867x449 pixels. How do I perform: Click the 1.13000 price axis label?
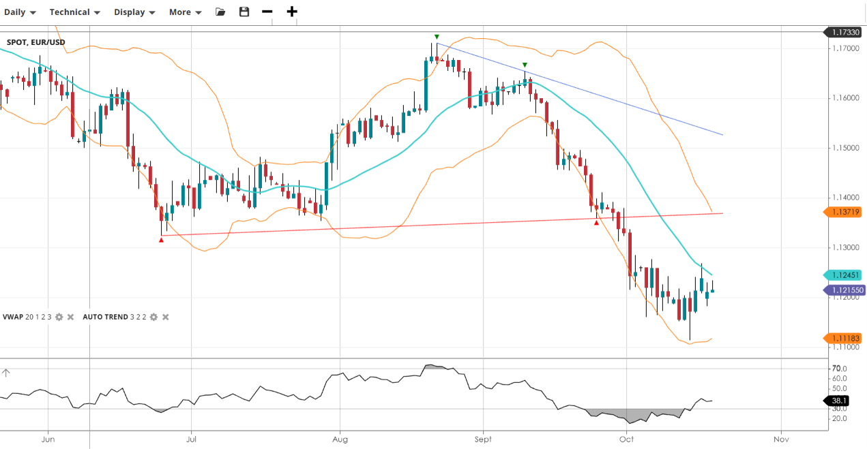pos(844,248)
